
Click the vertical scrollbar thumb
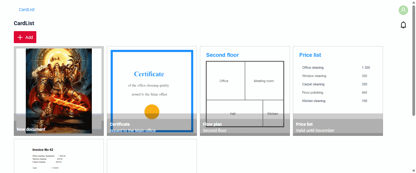coord(414,60)
